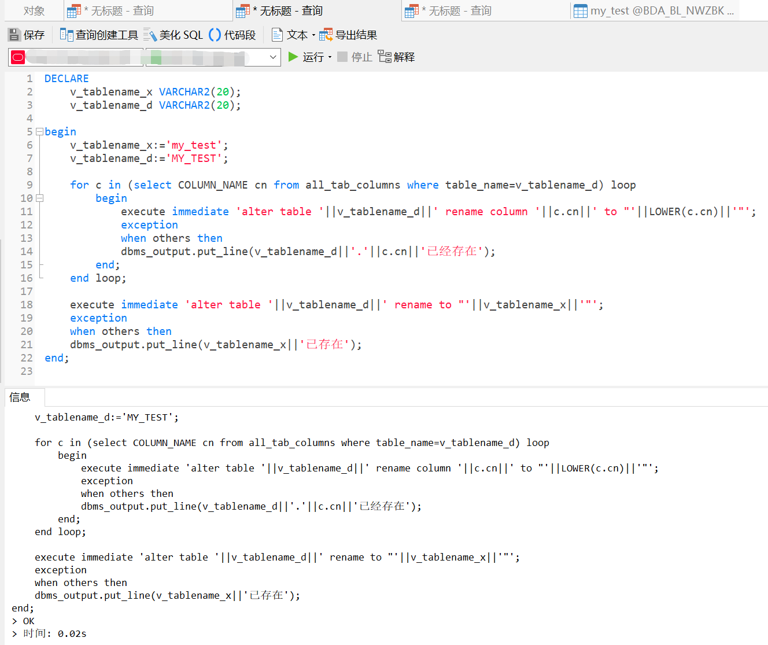
Task: Click the 'OK' result message
Action: coord(29,621)
